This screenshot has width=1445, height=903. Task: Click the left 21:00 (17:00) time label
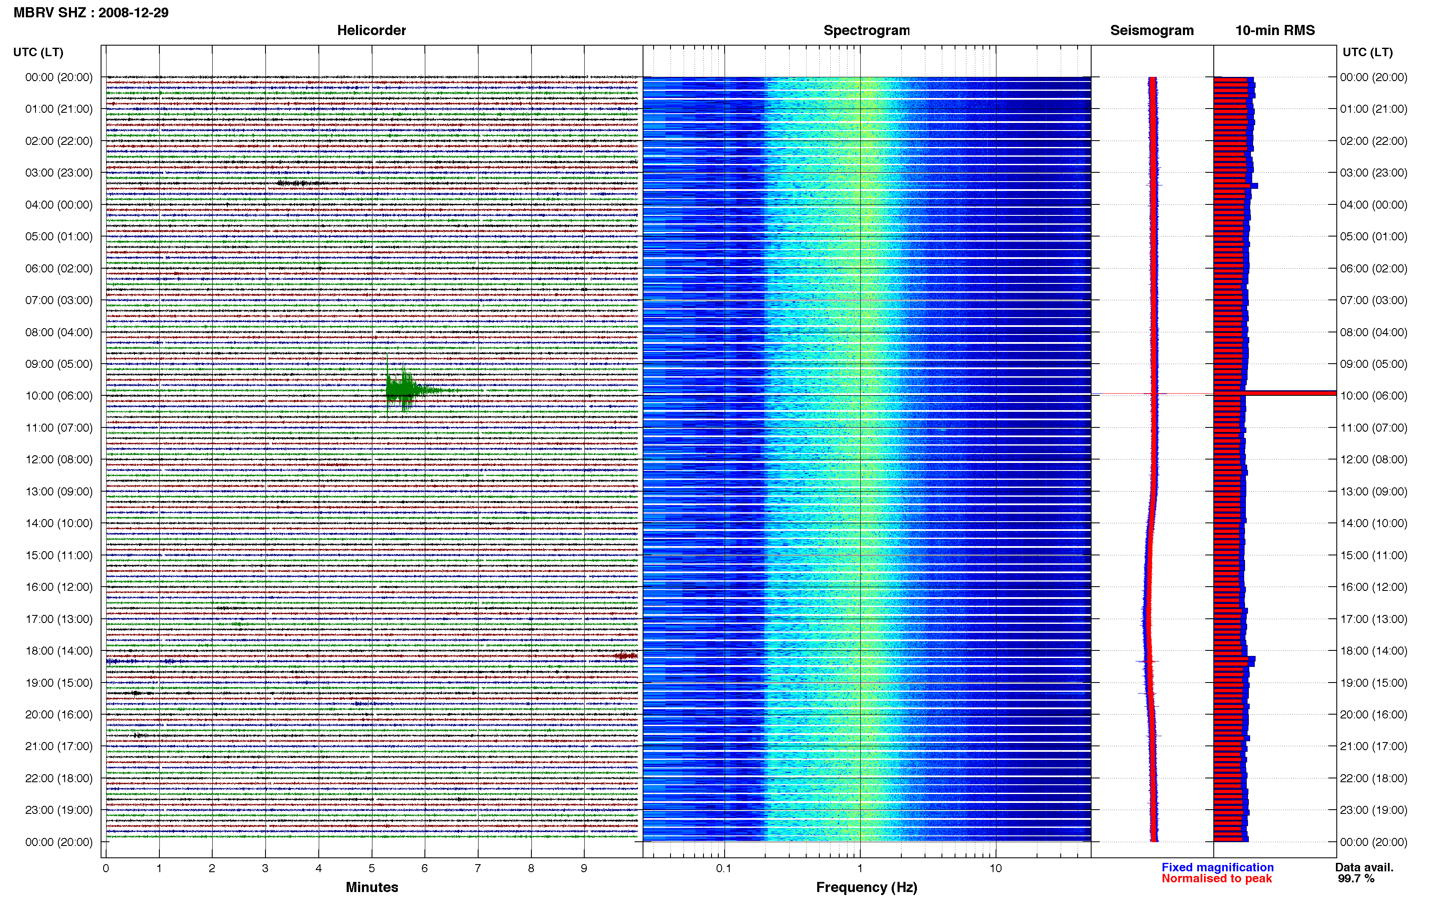click(59, 746)
